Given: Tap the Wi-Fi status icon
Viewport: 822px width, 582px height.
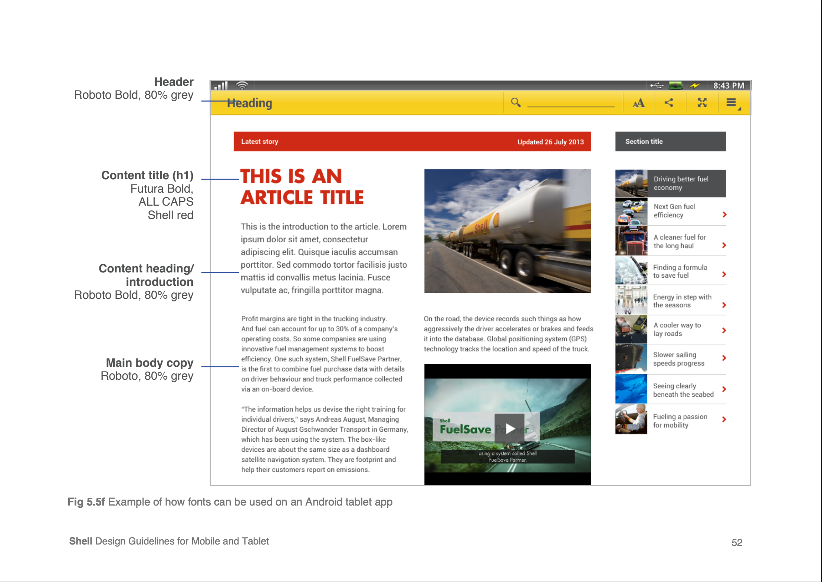Looking at the screenshot, I should (242, 86).
